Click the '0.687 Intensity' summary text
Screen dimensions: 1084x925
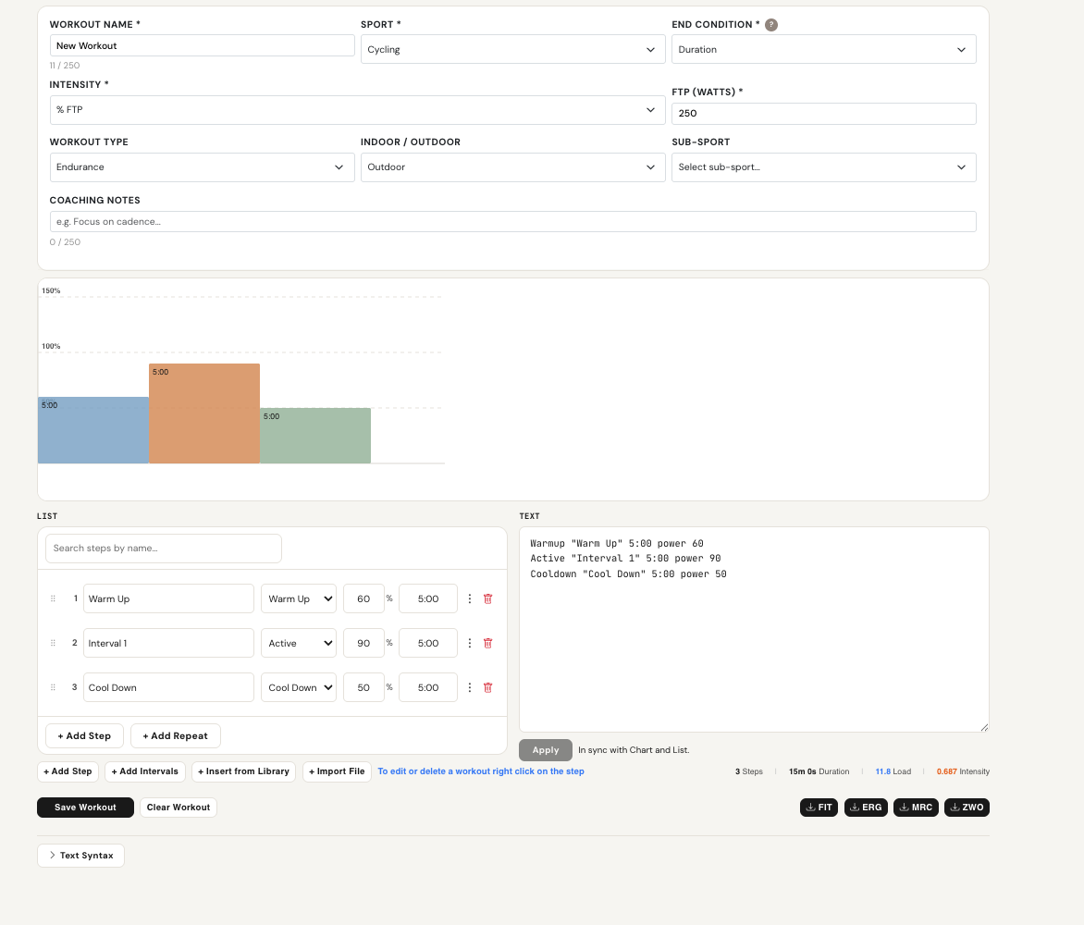(963, 771)
